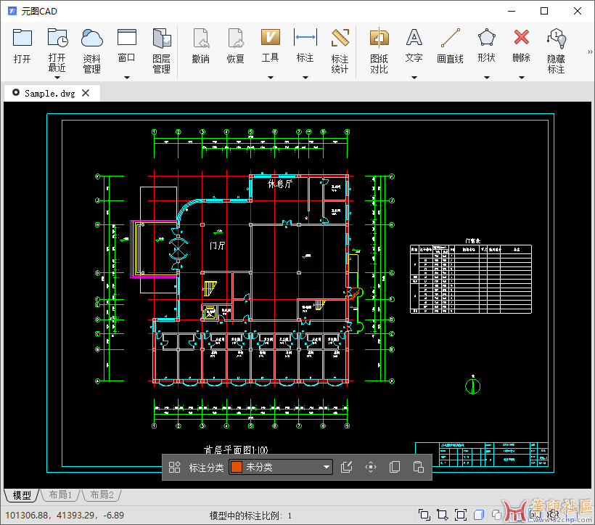Click the edit annotation icon in floating bar
Viewport: 595px width, 525px height.
pos(346,467)
